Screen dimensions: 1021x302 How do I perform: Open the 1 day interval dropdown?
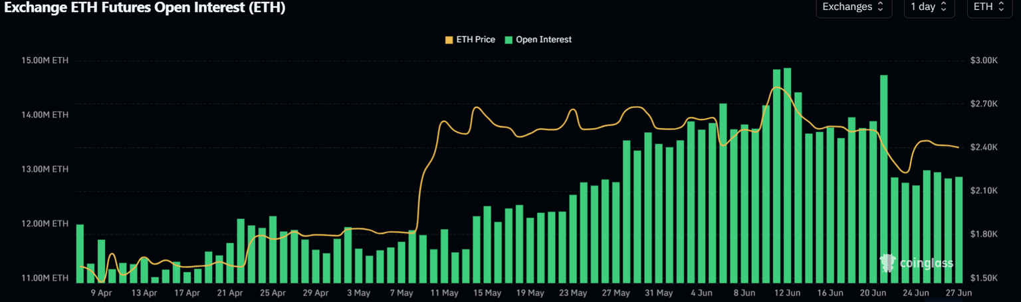[x=929, y=7]
